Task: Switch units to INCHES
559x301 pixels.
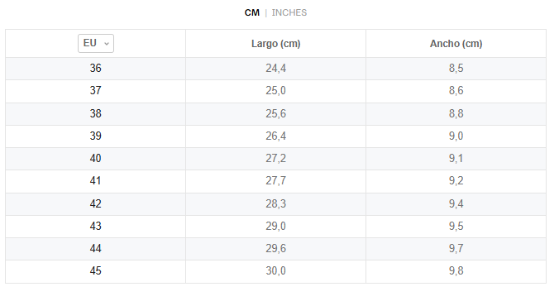Action: pyautogui.click(x=289, y=13)
